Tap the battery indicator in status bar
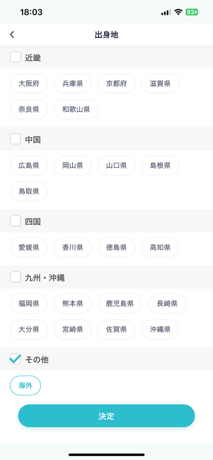 pos(192,12)
